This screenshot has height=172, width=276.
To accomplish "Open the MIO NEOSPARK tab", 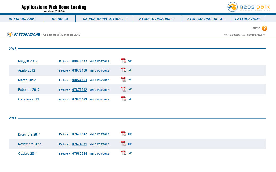I will (x=22, y=19).
